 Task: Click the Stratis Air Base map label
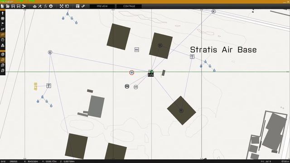click(x=223, y=50)
